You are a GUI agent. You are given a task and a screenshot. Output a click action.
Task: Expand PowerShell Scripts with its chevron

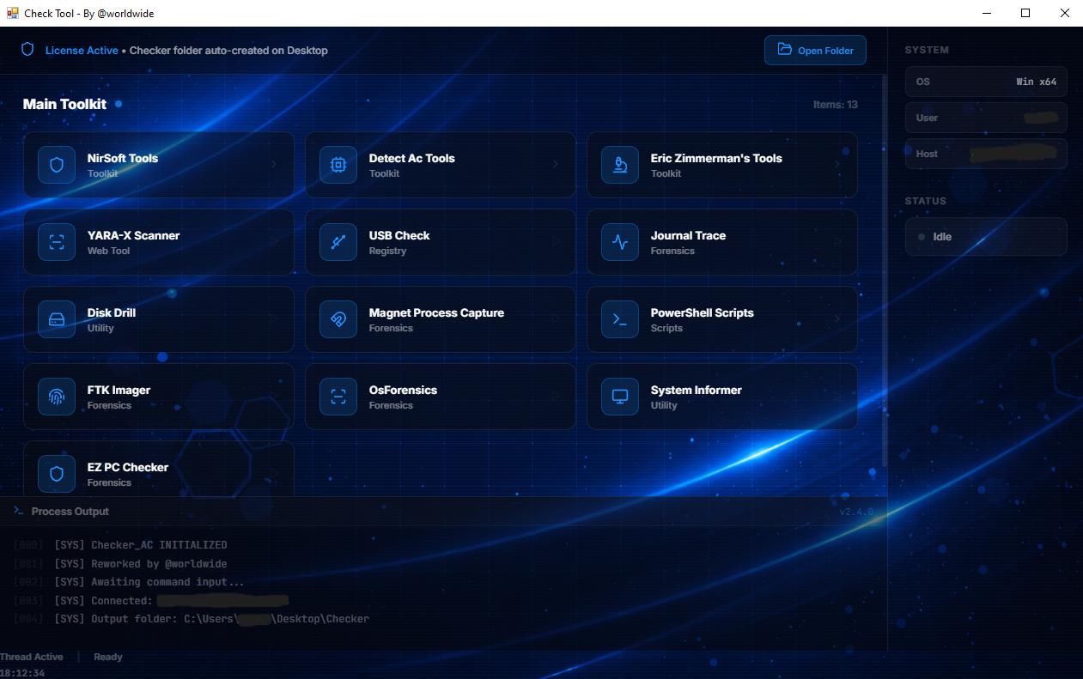[837, 319]
